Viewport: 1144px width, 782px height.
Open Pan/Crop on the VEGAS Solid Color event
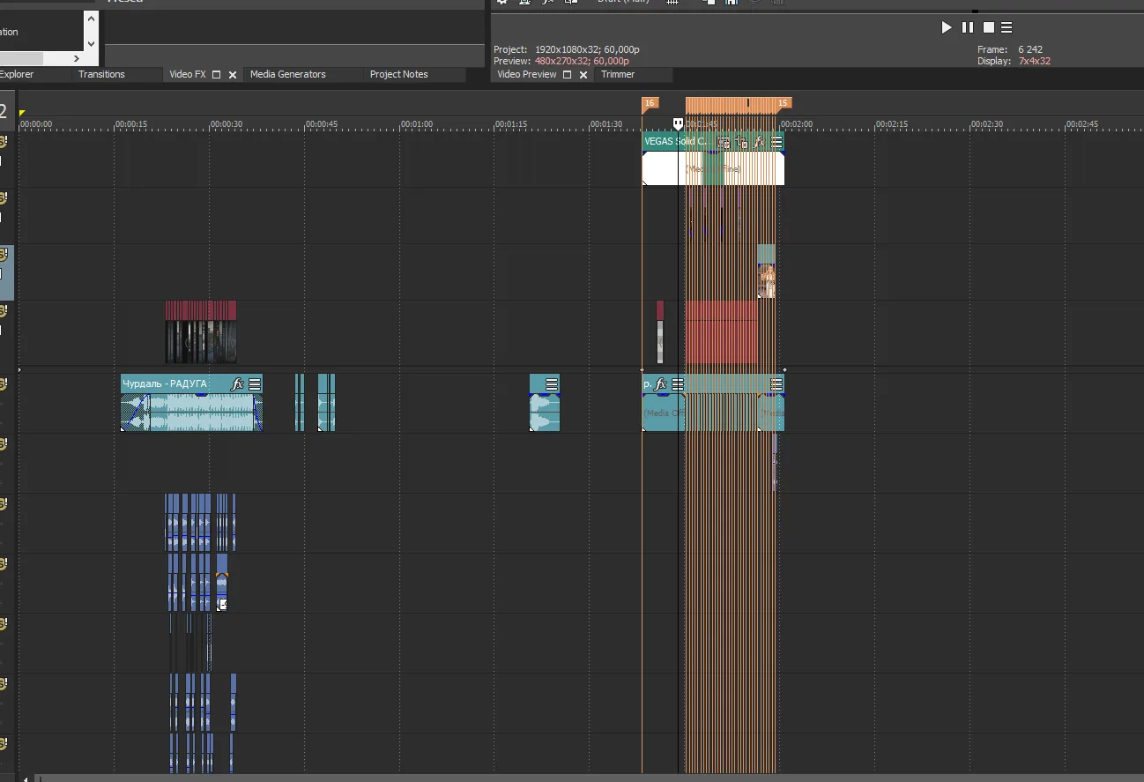[742, 141]
